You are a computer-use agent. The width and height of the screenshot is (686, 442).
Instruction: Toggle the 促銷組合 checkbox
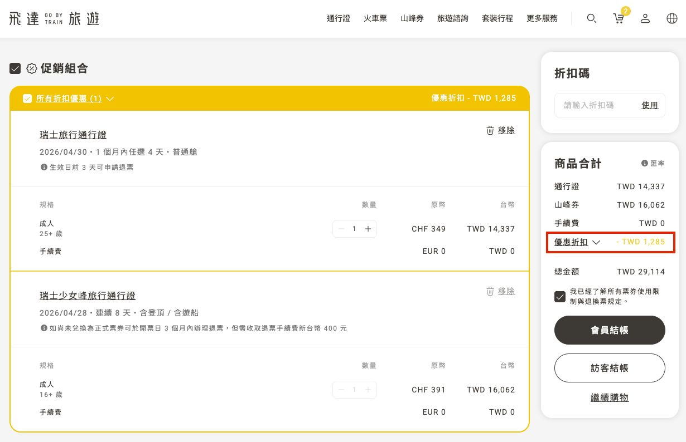tap(15, 68)
